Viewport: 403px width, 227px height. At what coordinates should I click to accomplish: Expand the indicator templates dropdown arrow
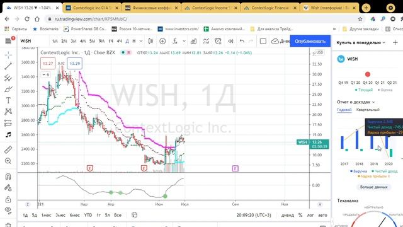coord(184,41)
